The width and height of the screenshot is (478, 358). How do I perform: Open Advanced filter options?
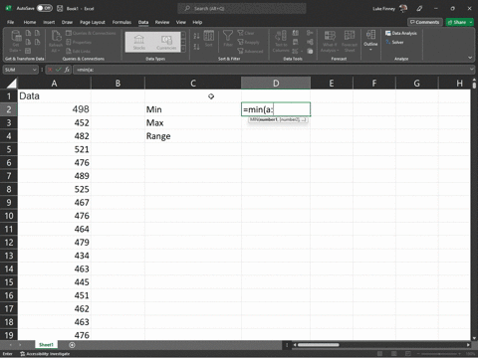click(x=250, y=51)
